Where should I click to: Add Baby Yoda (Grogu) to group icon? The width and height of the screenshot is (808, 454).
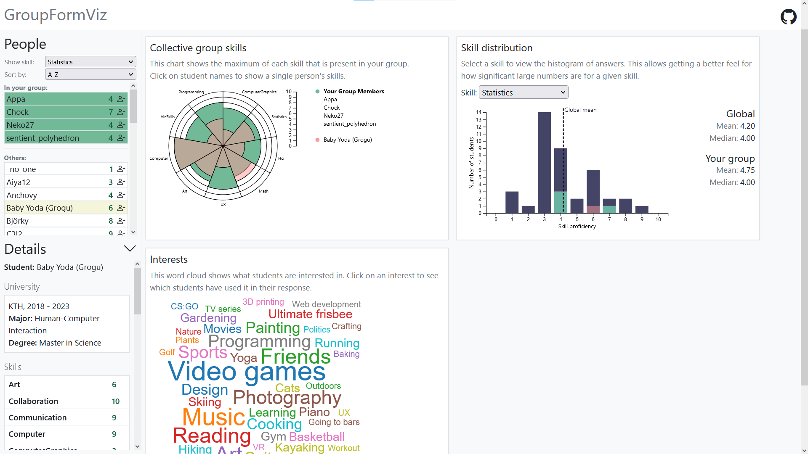point(121,208)
